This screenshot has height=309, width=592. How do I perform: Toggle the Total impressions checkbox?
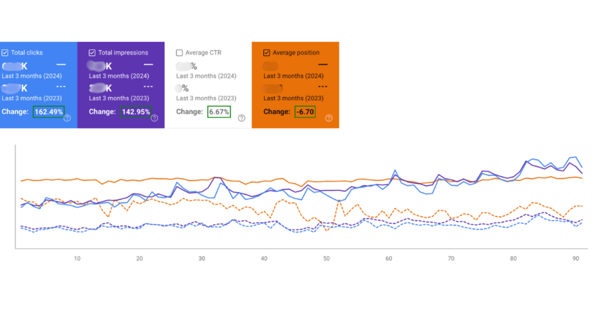point(92,53)
